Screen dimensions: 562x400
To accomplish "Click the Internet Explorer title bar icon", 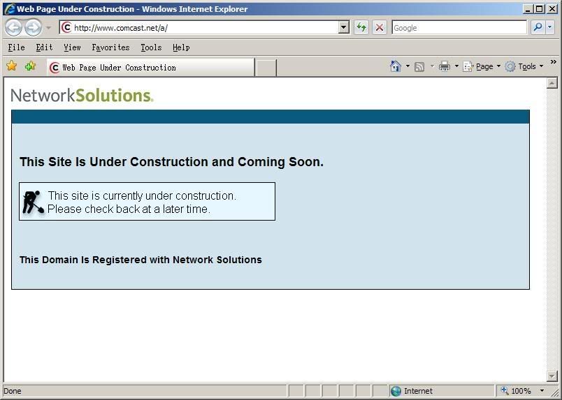I will pyautogui.click(x=10, y=9).
